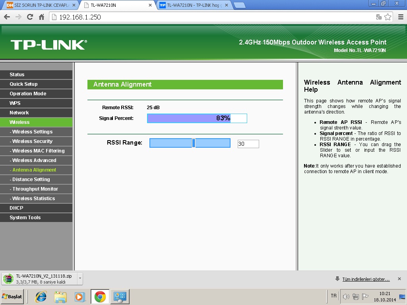407x305 pixels.
Task: Open Wireless Settings submenu
Action: click(x=36, y=132)
